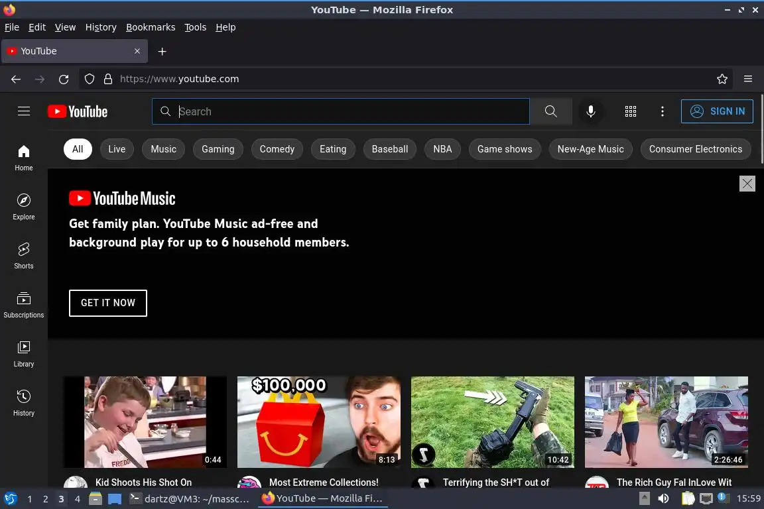Select the Music filter chip
764x509 pixels.
(164, 149)
